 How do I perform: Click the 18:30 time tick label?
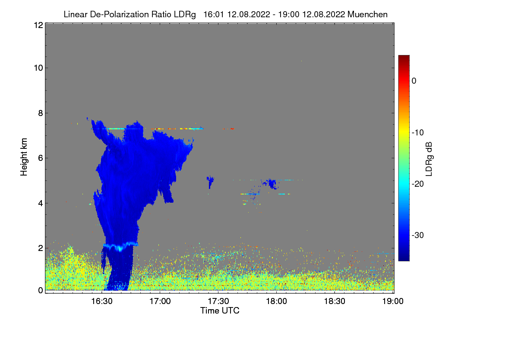click(x=335, y=301)
